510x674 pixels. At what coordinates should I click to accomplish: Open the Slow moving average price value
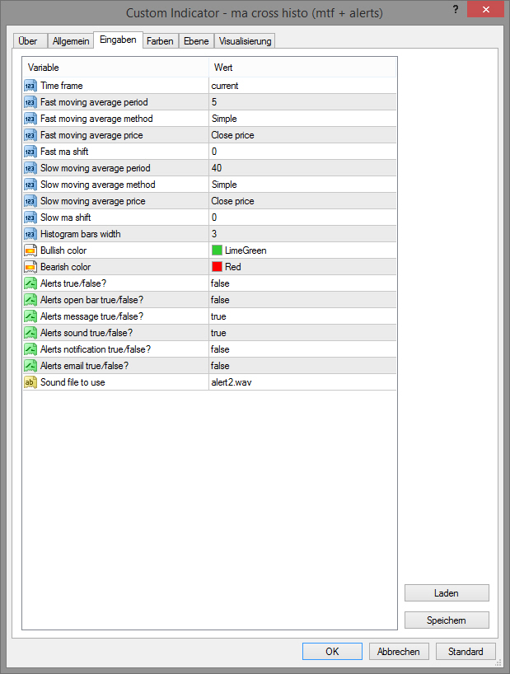click(302, 201)
